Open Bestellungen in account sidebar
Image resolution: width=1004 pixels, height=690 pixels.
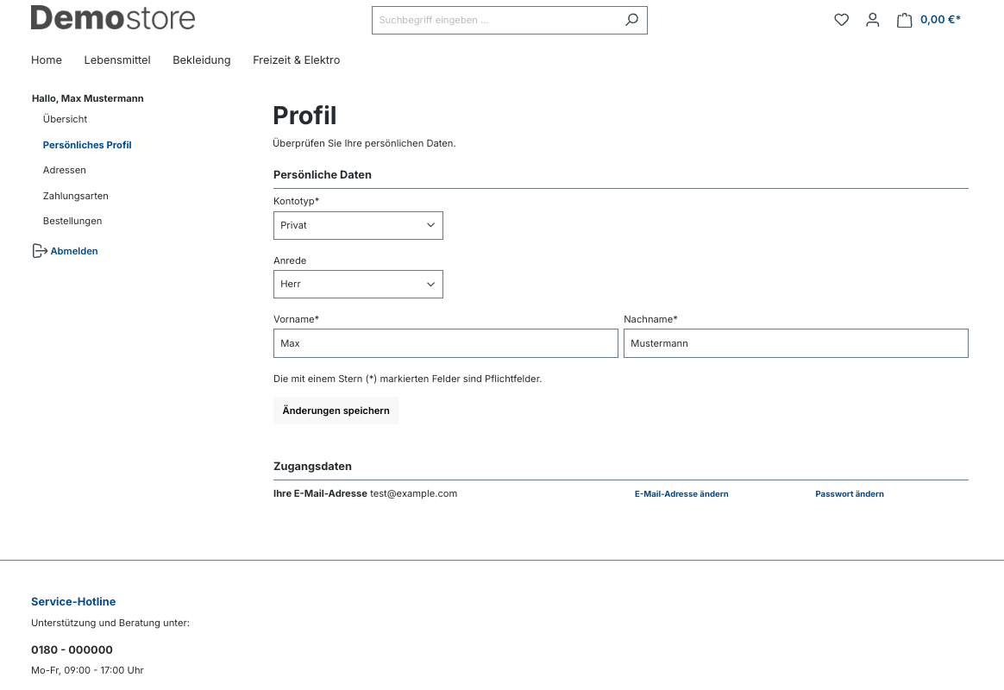72,221
